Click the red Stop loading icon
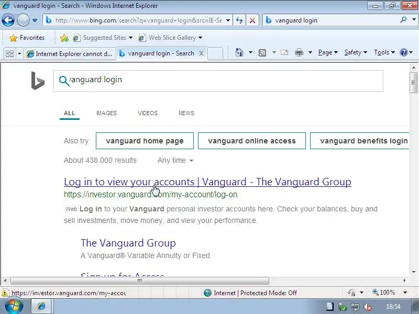 click(252, 20)
